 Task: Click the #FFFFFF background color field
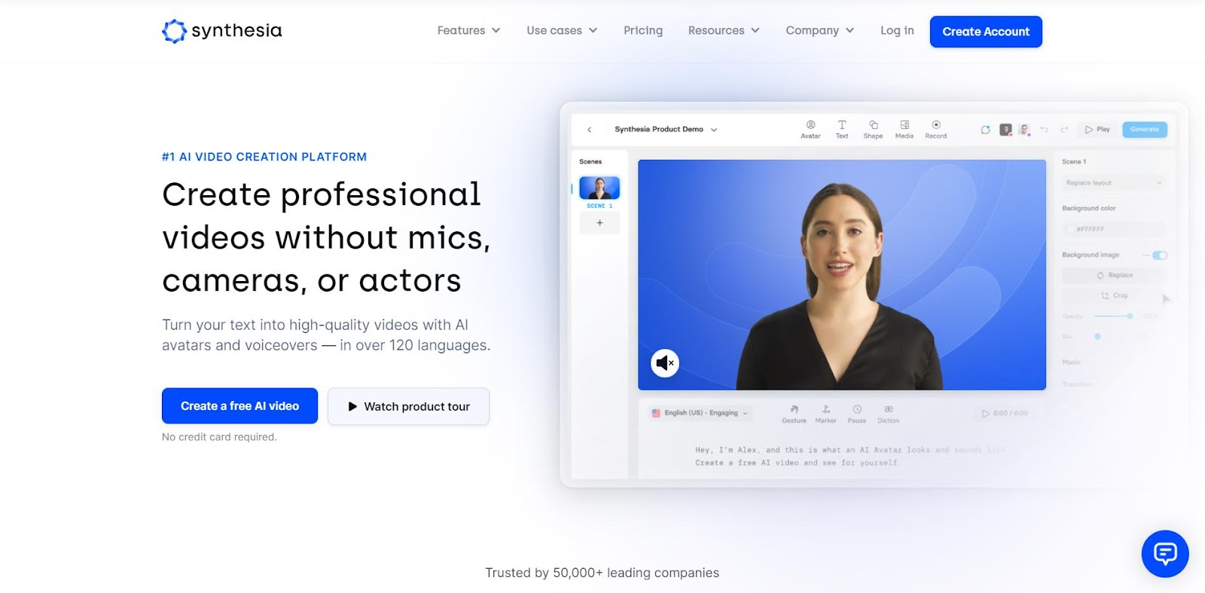point(1114,229)
